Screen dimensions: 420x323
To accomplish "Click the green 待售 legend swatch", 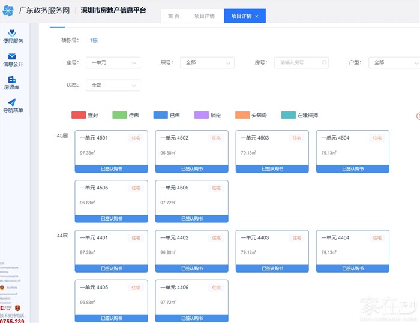I will pyautogui.click(x=119, y=115).
